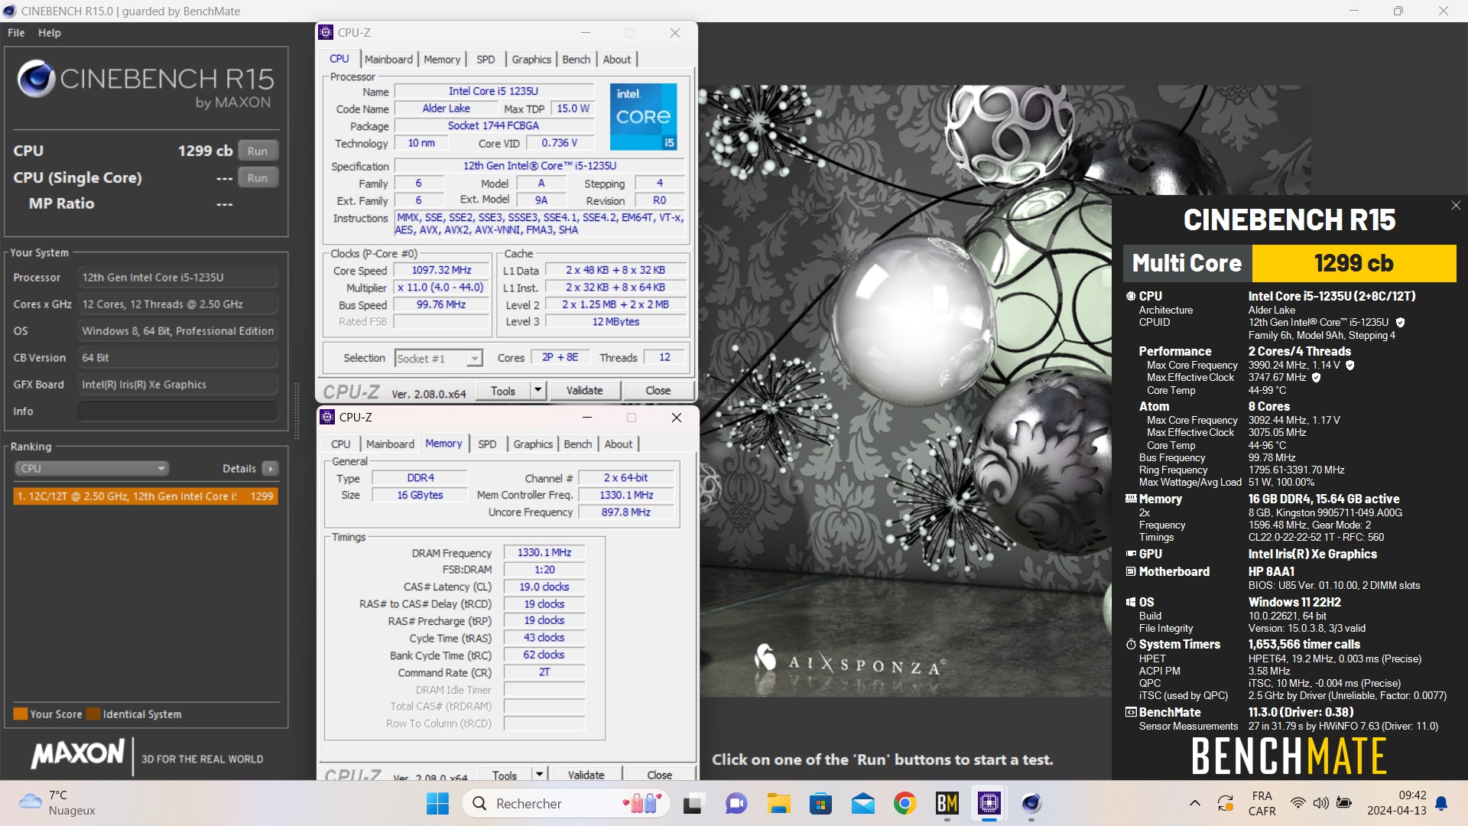Open the Socket #1 selection dropdown
Screen dimensions: 1468x826
click(438, 358)
